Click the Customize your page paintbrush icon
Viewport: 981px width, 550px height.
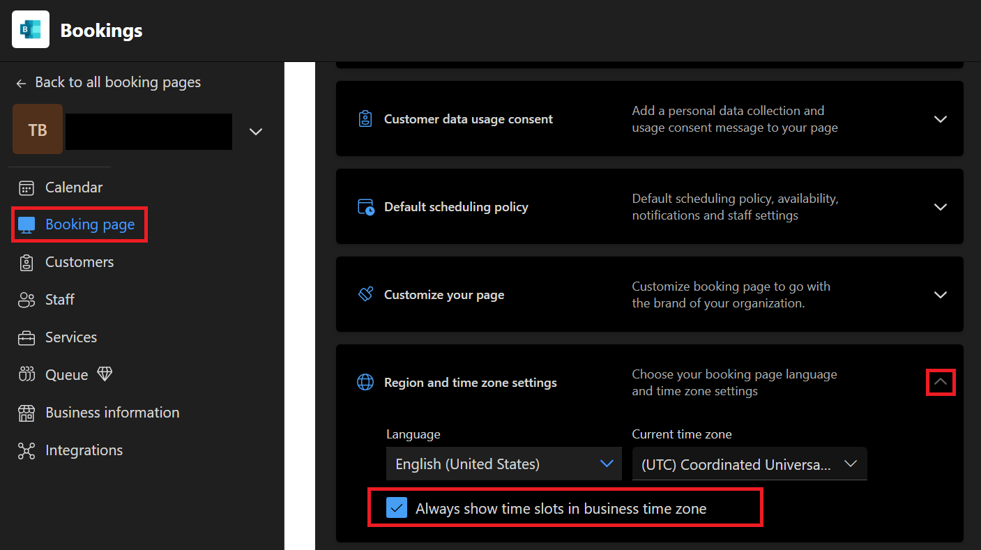[x=365, y=294]
